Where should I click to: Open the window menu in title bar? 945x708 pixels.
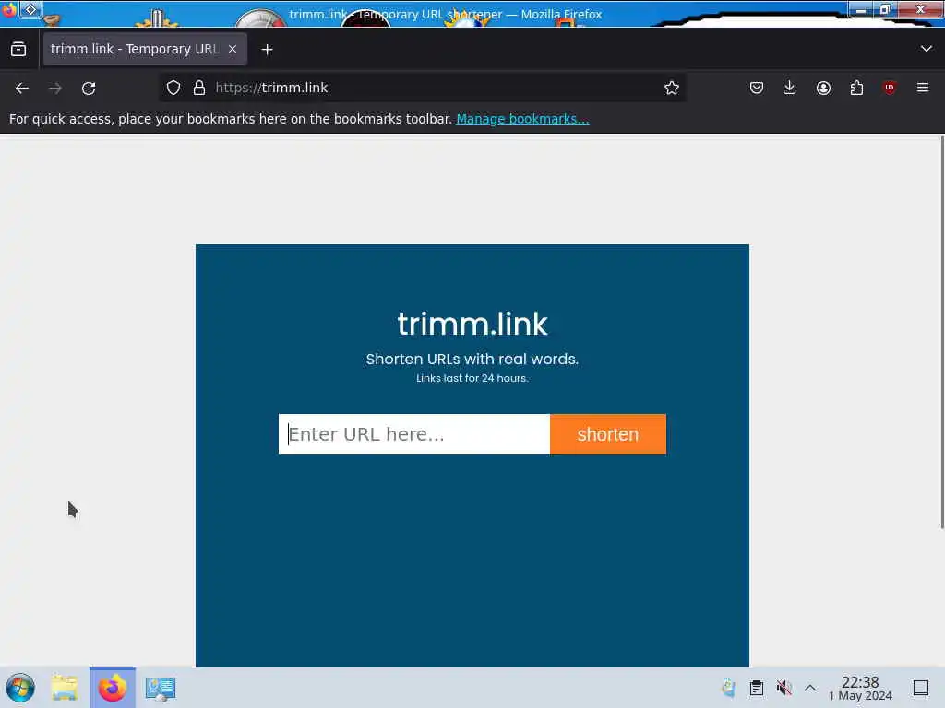point(8,10)
